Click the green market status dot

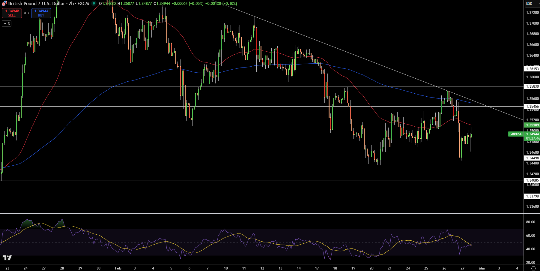pyautogui.click(x=94, y=3)
